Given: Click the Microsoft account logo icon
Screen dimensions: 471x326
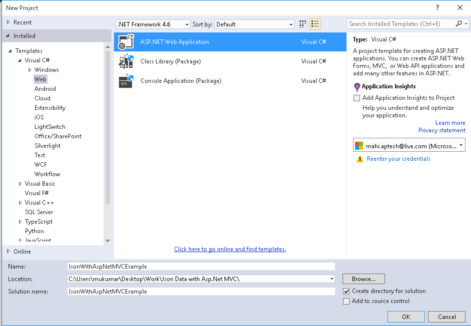Looking at the screenshot, I should click(x=359, y=146).
